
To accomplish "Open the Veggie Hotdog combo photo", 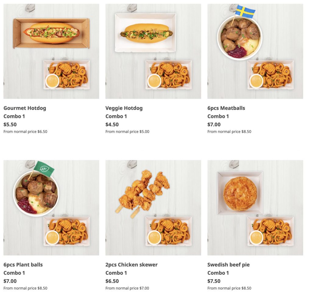I will point(153,51).
